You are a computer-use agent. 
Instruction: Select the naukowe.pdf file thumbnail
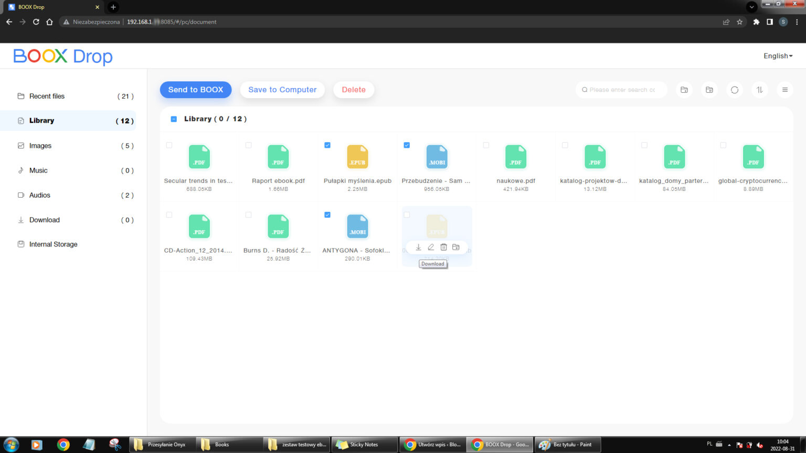515,157
